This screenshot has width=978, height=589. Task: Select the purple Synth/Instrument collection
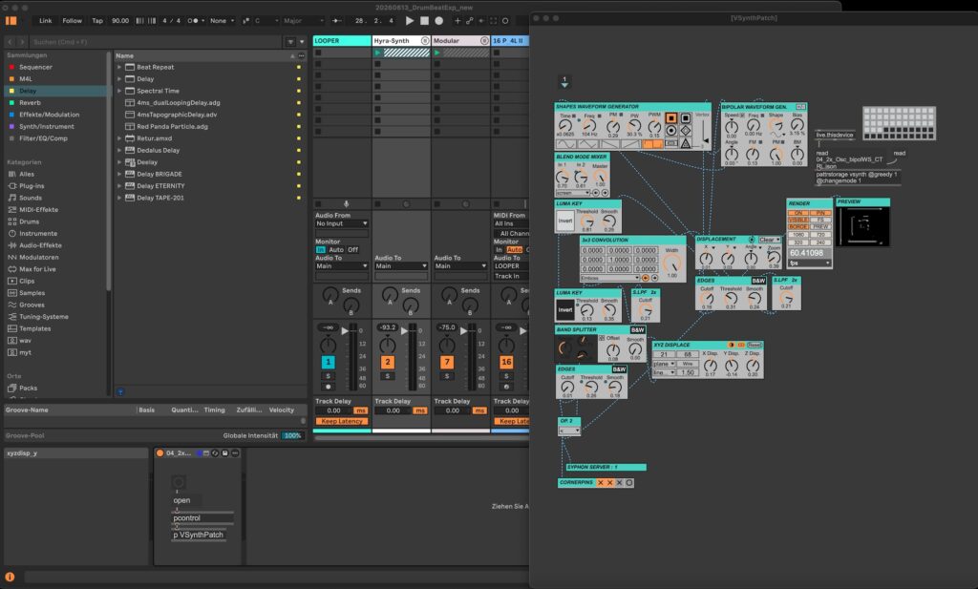click(46, 127)
